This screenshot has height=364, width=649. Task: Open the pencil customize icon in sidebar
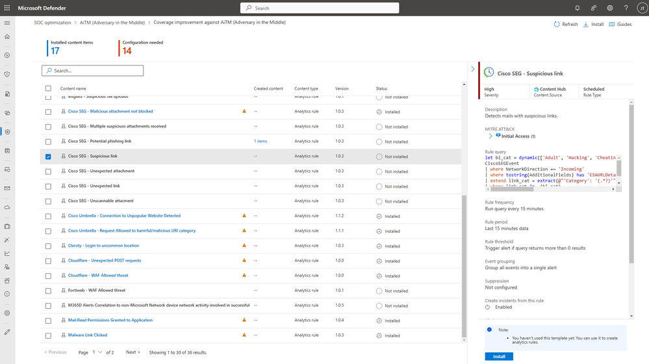point(7,332)
